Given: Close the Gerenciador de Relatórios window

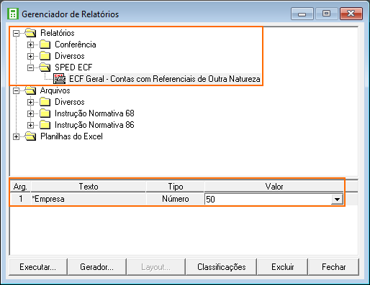Looking at the screenshot, I should (351, 14).
